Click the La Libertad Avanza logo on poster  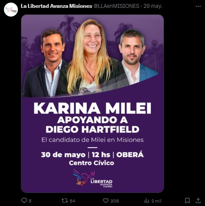pyautogui.click(x=92, y=178)
